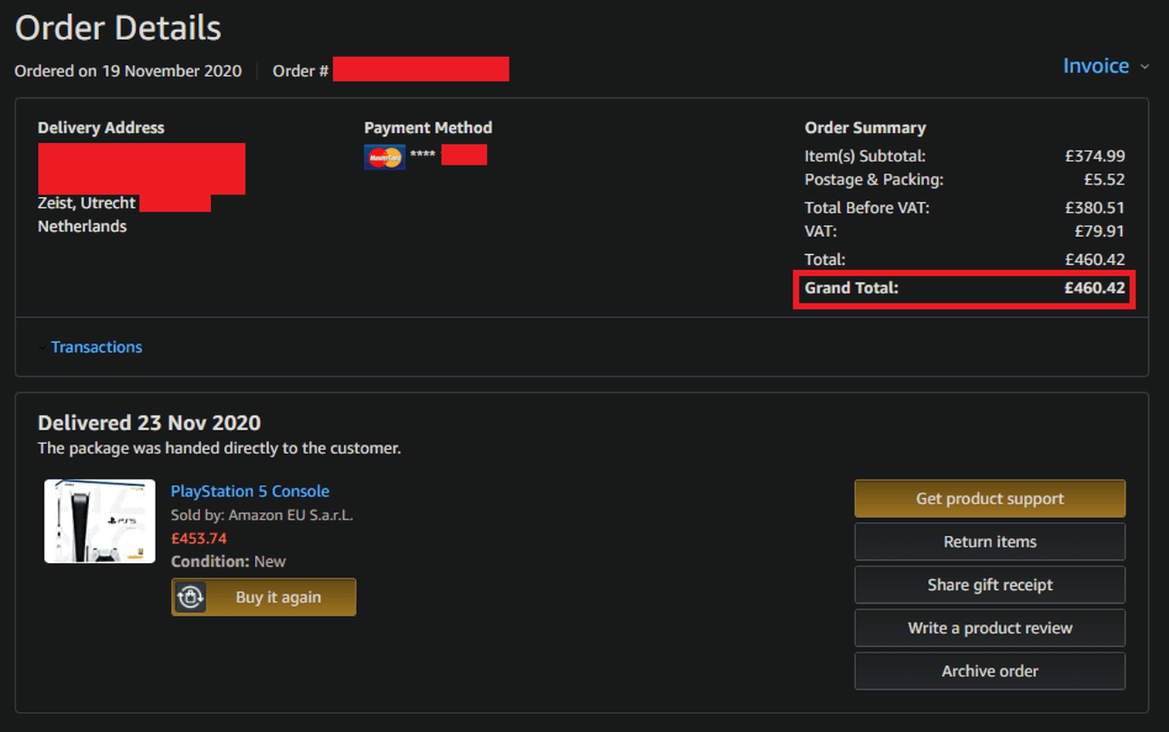Click the Buy it again cart icon
Screen dimensions: 1169x732
pyautogui.click(x=191, y=597)
